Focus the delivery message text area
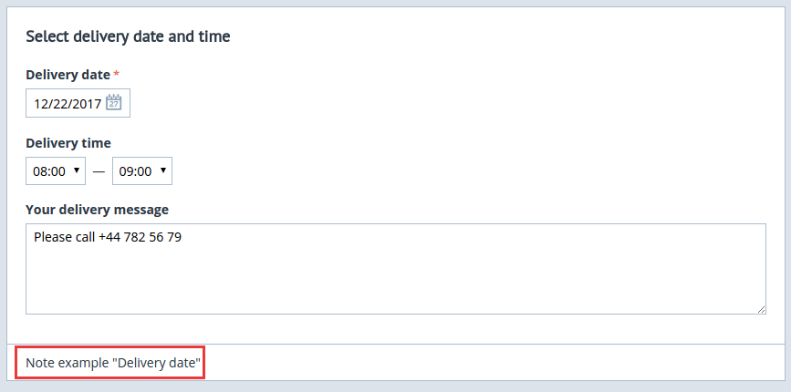This screenshot has width=791, height=392. tap(396, 269)
